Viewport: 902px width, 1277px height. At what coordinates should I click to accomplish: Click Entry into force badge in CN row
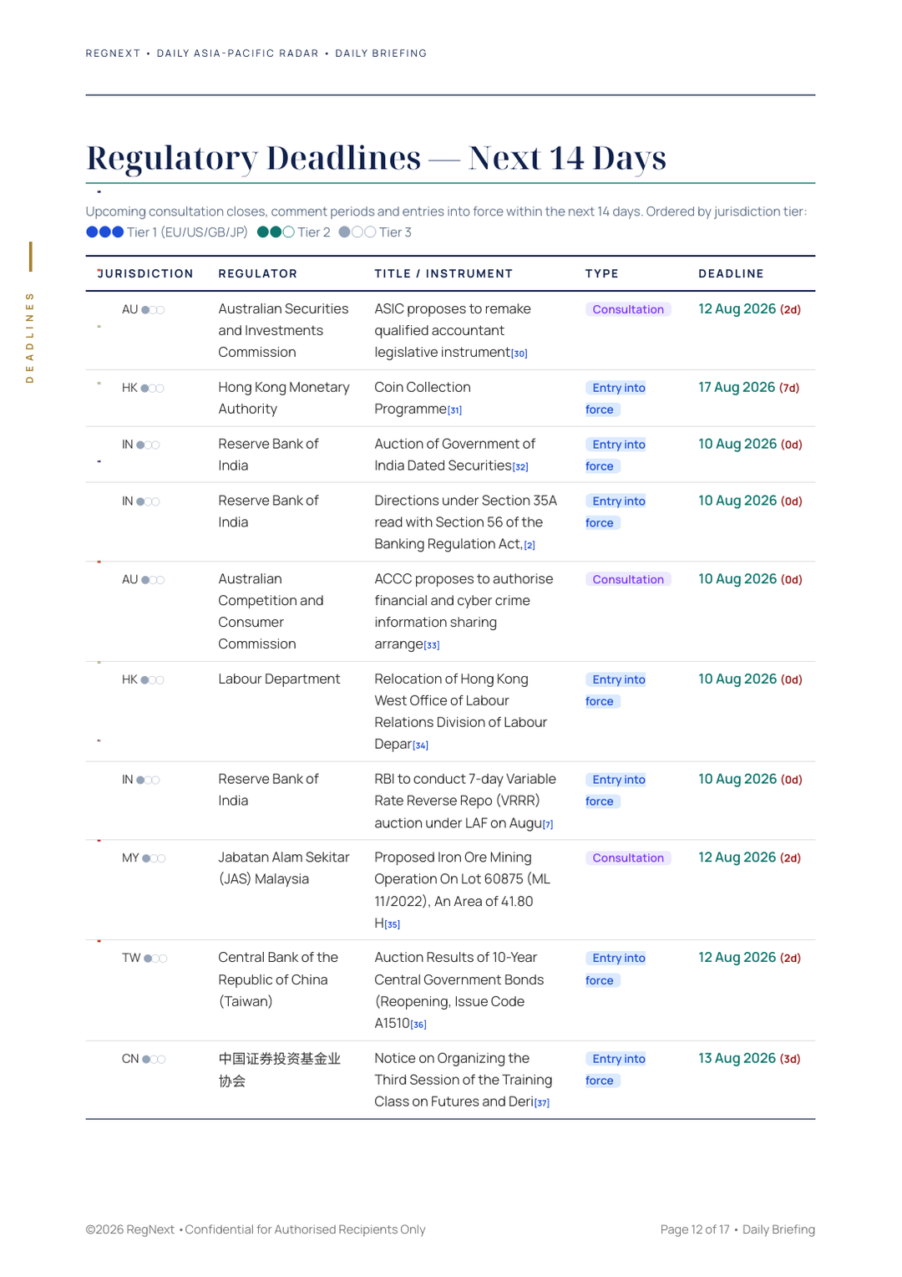(x=616, y=1070)
